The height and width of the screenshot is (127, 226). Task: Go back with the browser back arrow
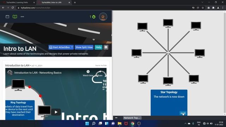tap(3, 8)
